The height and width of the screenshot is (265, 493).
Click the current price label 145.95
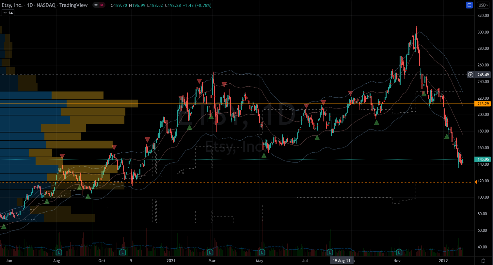point(483,160)
